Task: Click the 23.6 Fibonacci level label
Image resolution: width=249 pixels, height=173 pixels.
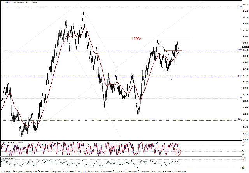Action: pyautogui.click(x=239, y=49)
